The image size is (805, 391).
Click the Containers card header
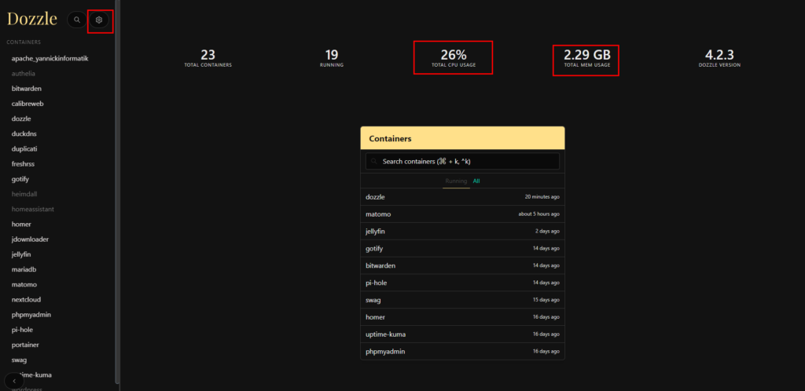tap(462, 138)
